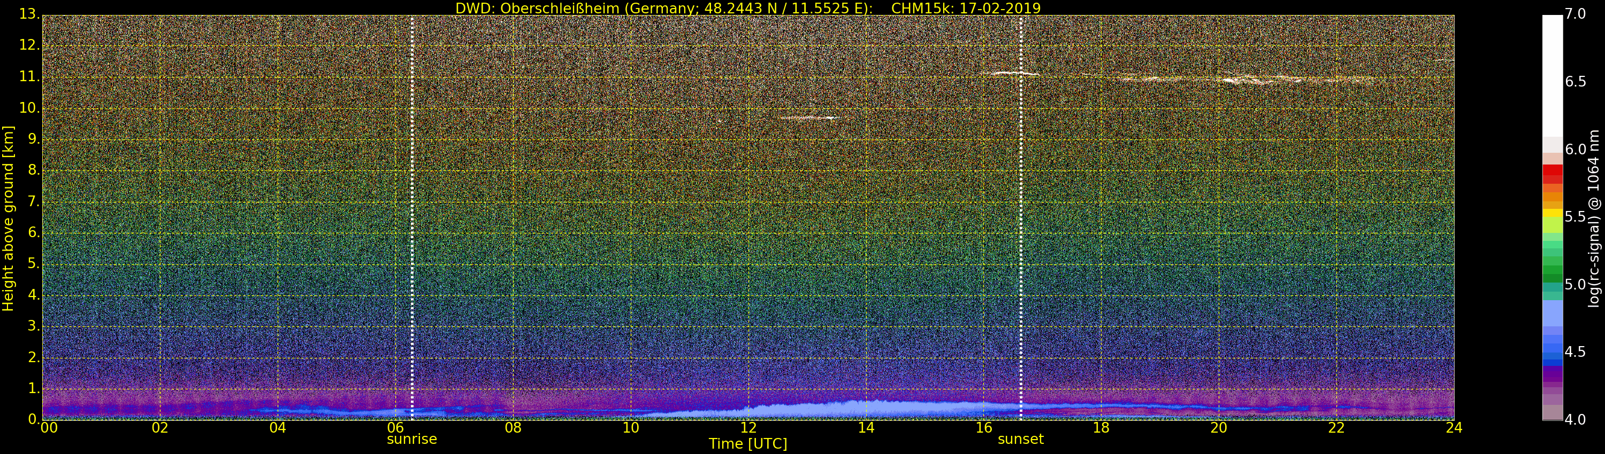
Task: Click the 24 tick on the time axis
Action: click(1454, 428)
